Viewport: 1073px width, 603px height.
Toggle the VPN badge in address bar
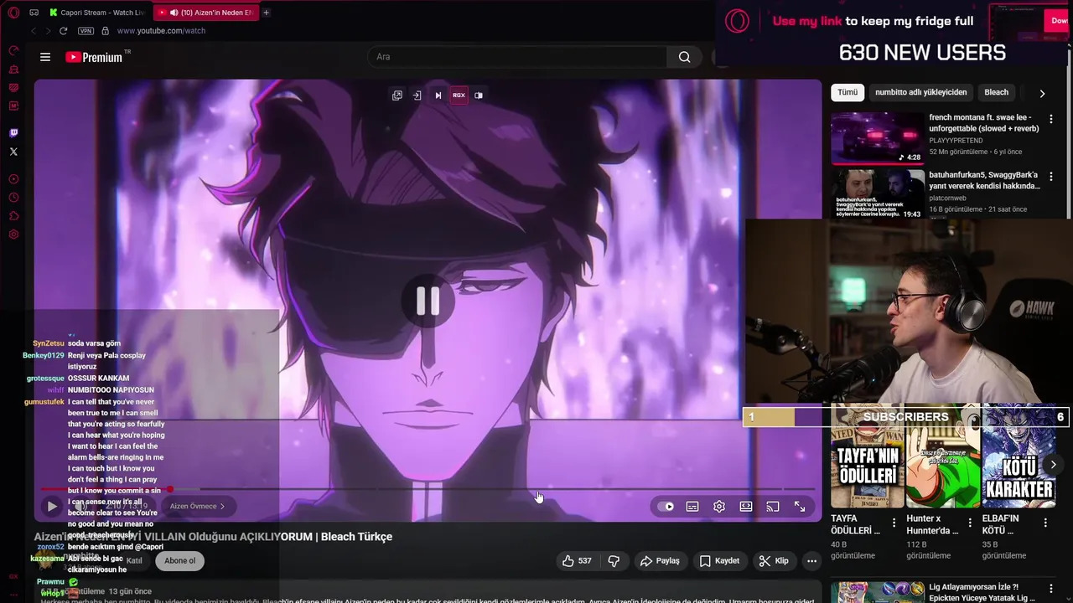pos(86,31)
